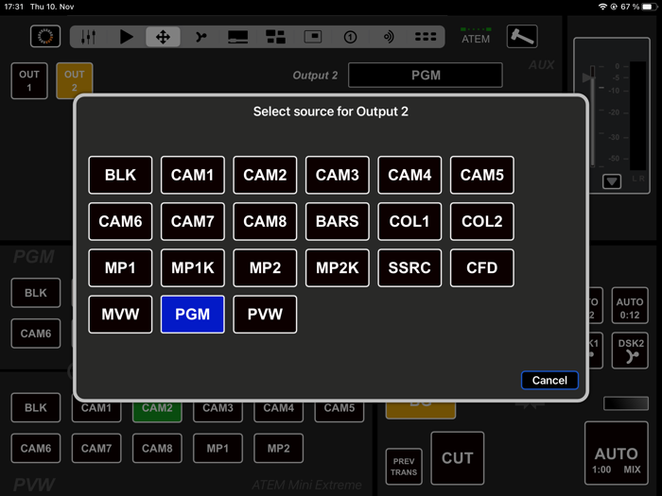662x496 pixels.
Task: Select CFD as Output 2 source
Action: tap(482, 267)
